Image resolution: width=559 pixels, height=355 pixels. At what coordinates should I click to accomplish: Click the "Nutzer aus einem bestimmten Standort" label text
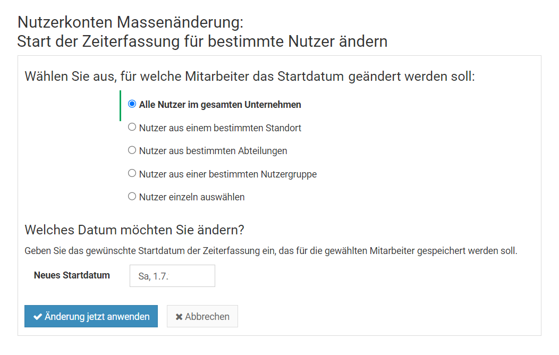point(220,128)
